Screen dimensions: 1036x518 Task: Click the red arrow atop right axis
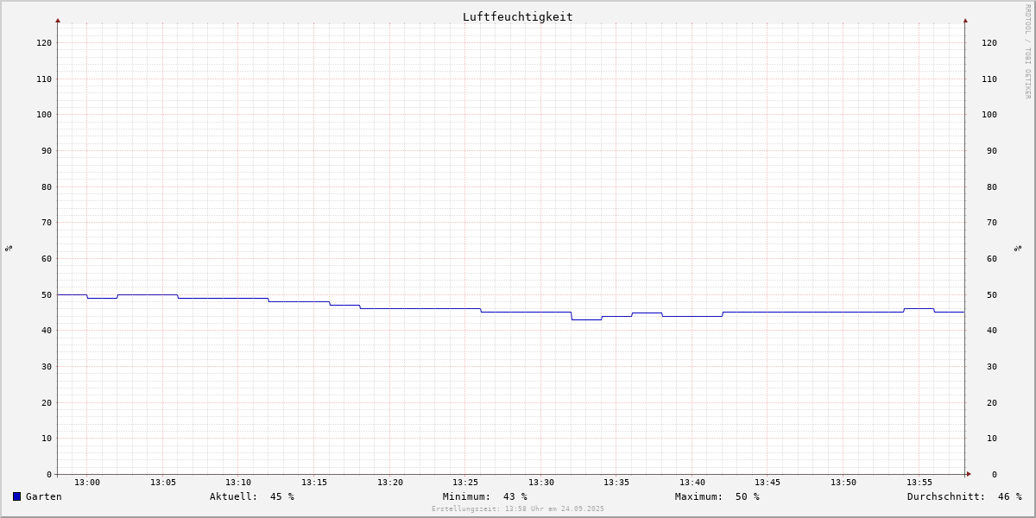(965, 20)
